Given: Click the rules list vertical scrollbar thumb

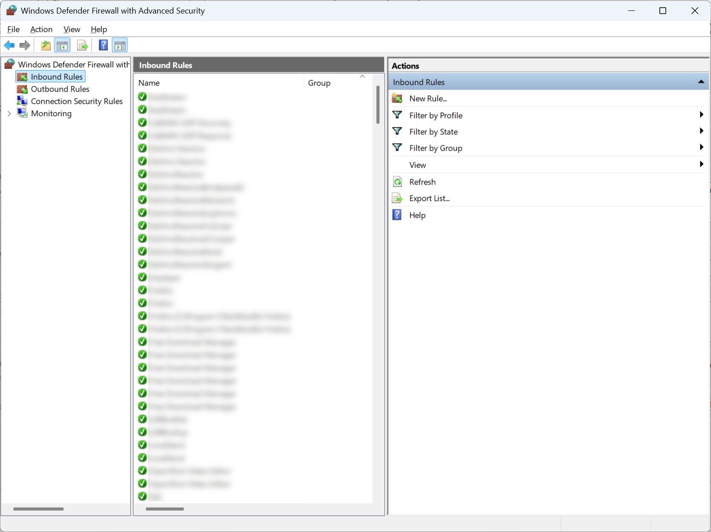Looking at the screenshot, I should (x=378, y=104).
